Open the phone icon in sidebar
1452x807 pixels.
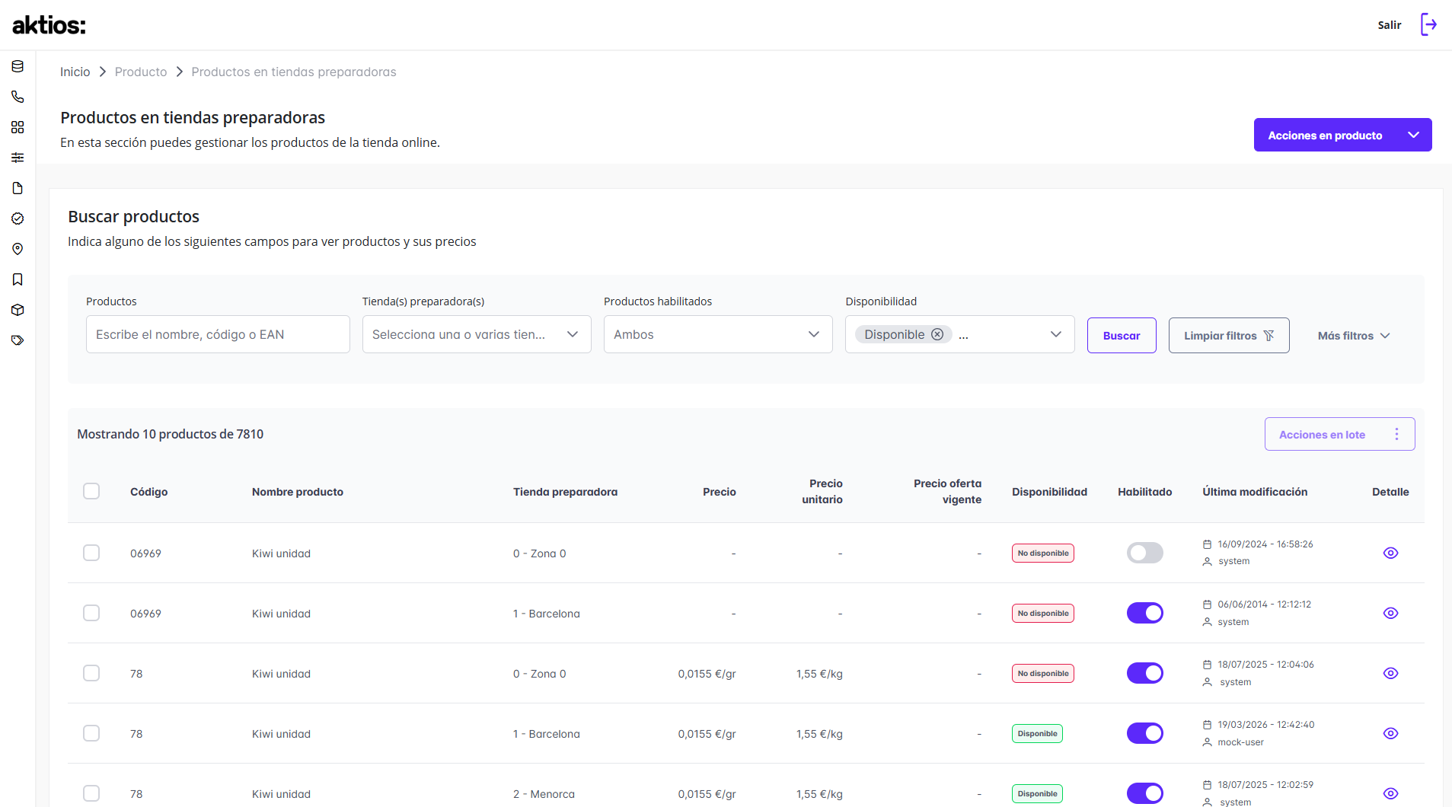[18, 97]
